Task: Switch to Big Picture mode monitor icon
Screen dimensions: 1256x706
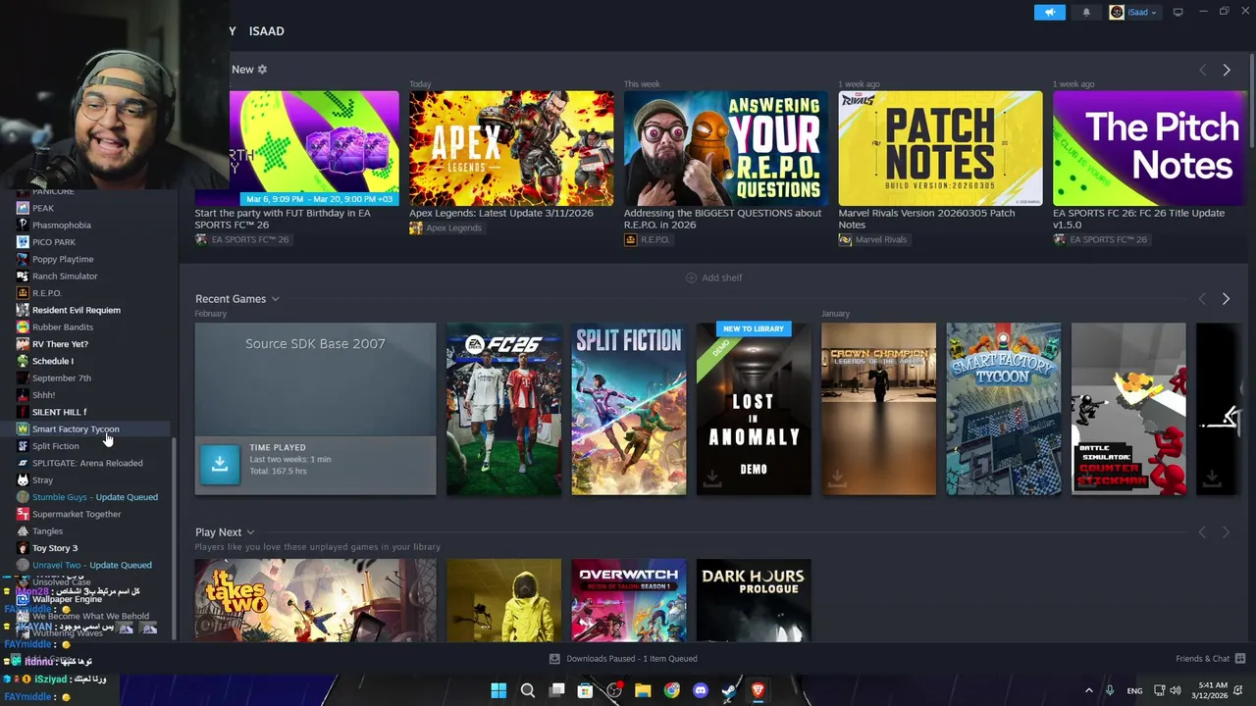Action: [1177, 12]
